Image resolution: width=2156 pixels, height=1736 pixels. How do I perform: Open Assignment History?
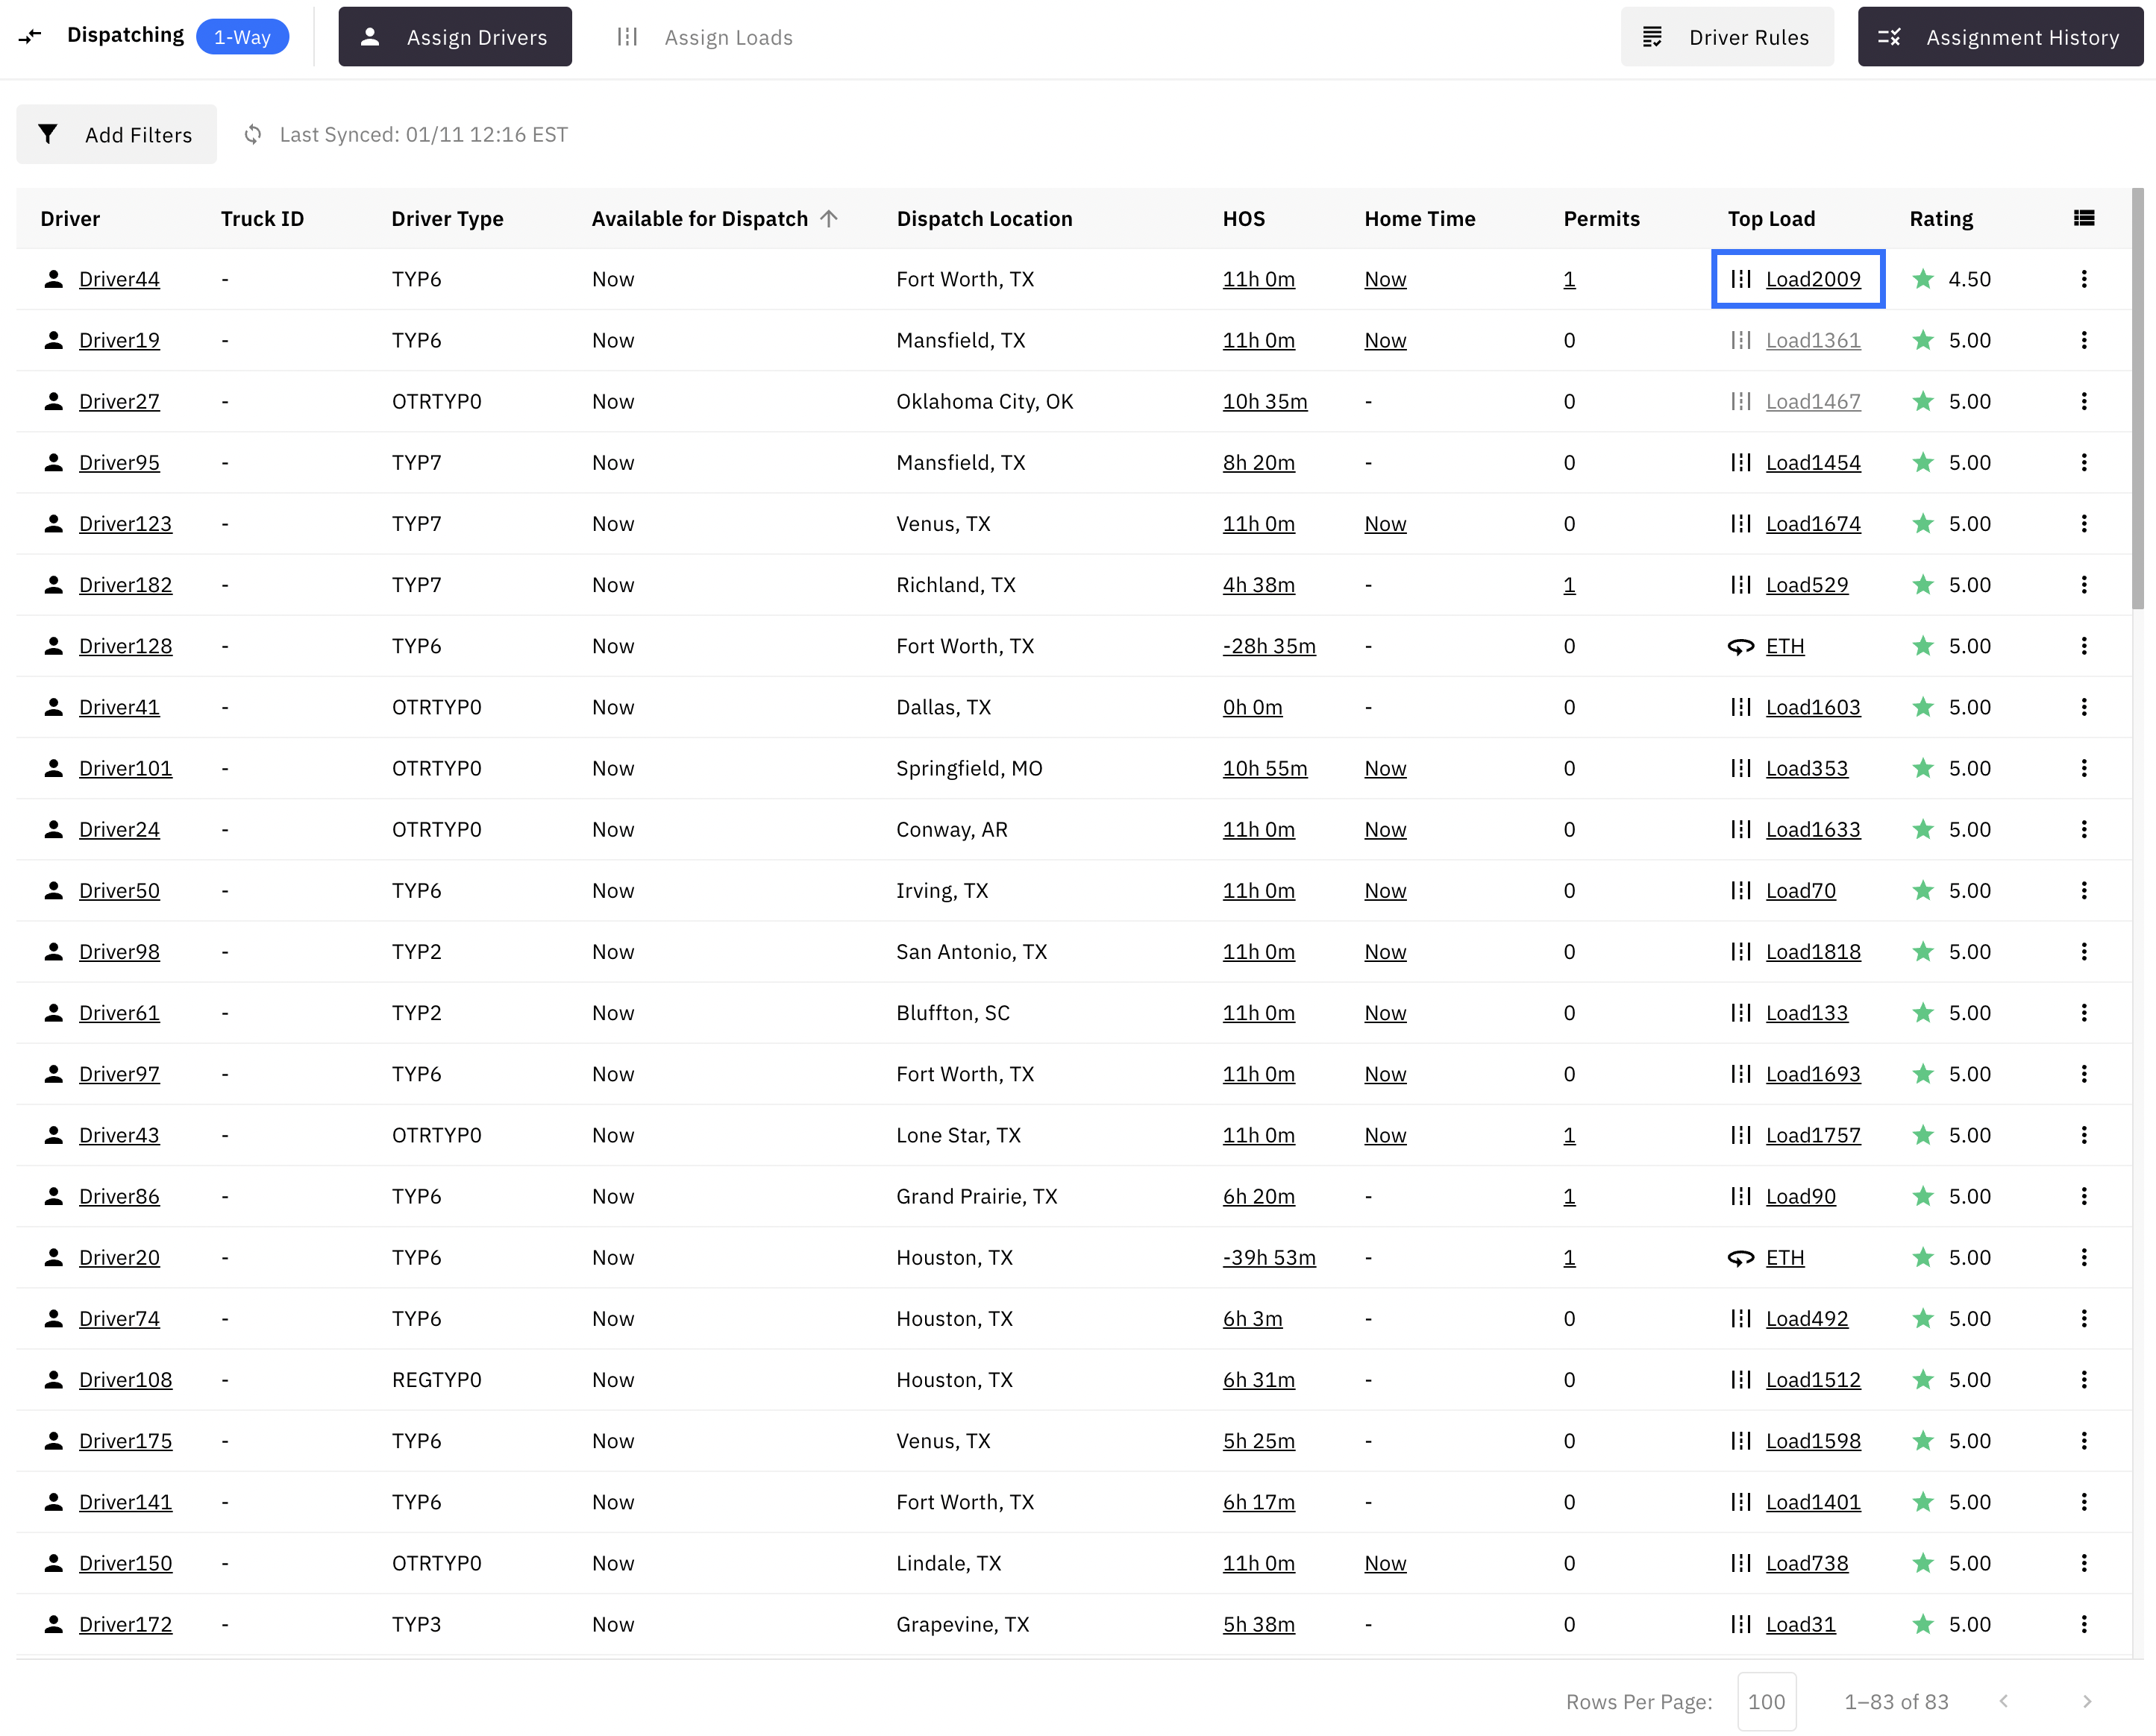(x=2000, y=37)
